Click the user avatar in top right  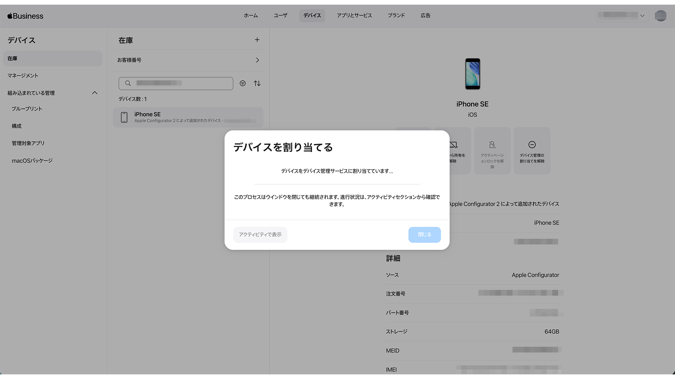pos(660,16)
